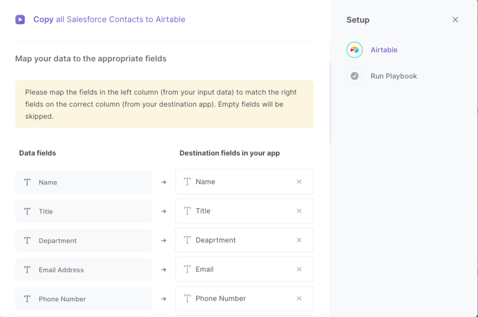Click the playbook title Copy all Salesforce Contacts
This screenshot has width=478, height=317.
click(109, 19)
